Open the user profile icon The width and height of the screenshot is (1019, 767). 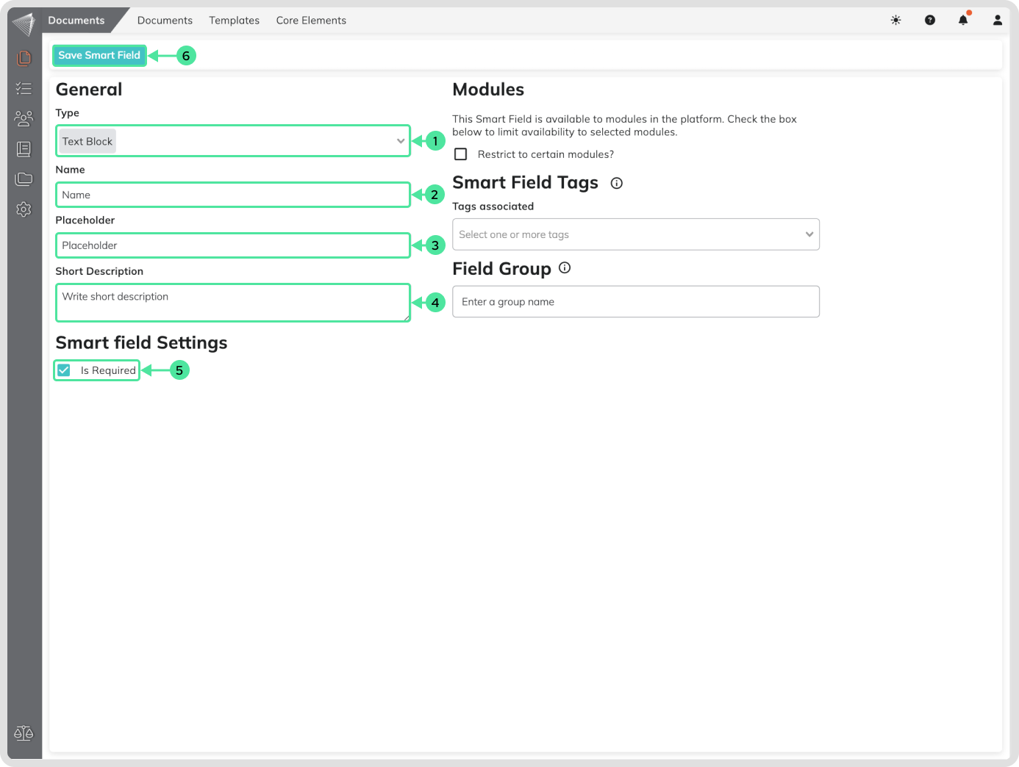(x=998, y=21)
